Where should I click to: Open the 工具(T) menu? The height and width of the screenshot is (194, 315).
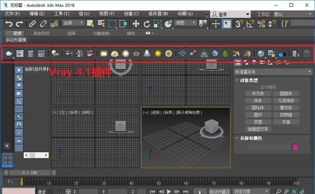(x=62, y=13)
